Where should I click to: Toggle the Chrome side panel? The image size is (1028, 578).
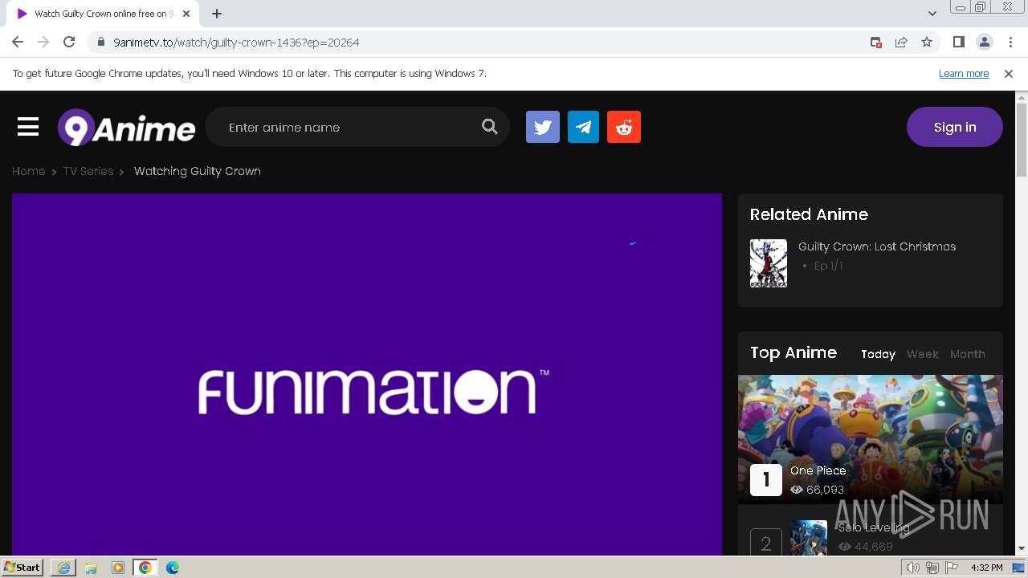[x=958, y=43]
